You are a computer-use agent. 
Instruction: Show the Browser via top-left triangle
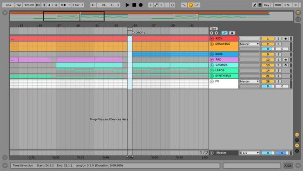(x=5, y=13)
